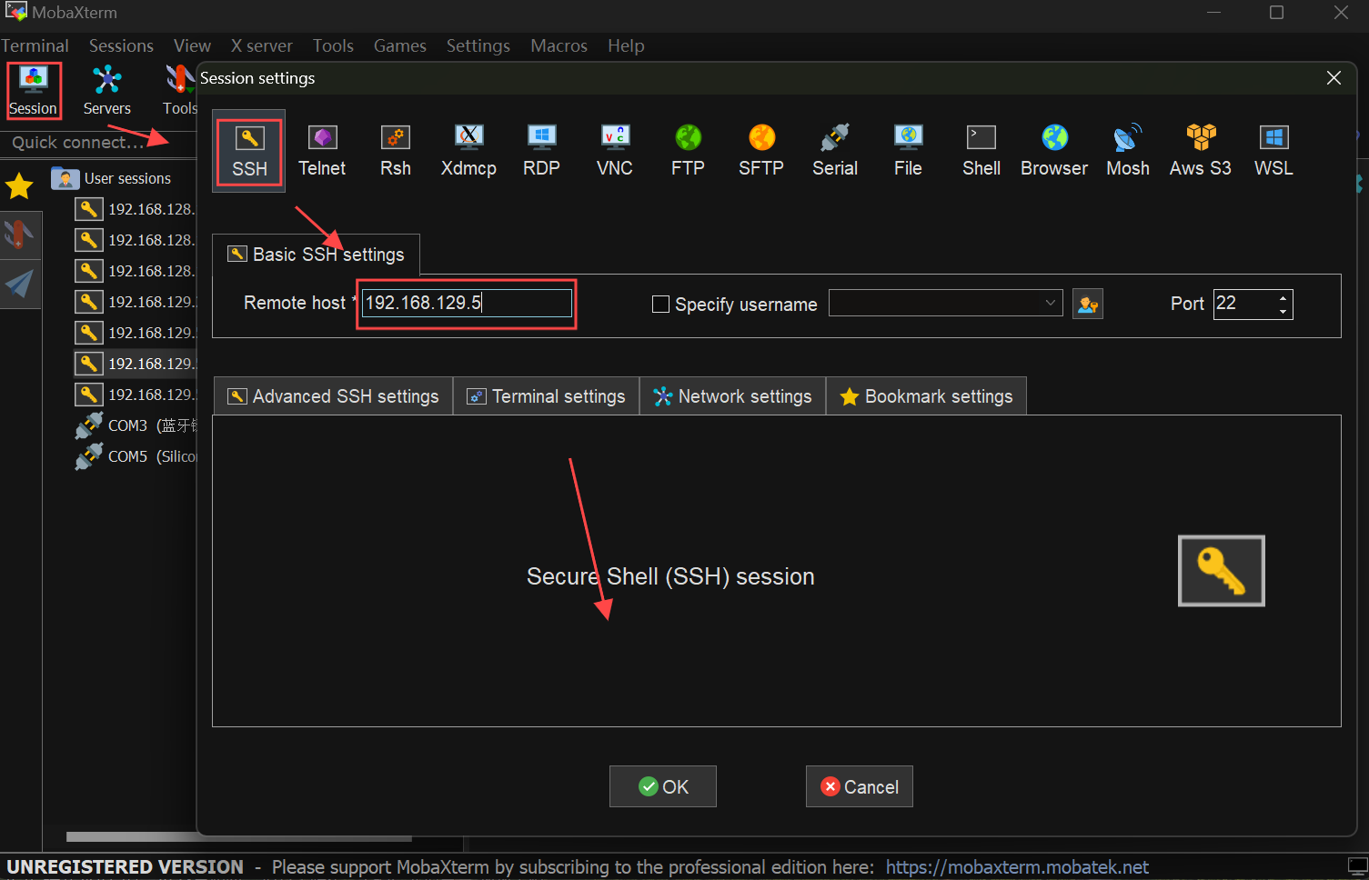This screenshot has width=1369, height=880.
Task: Select the Shell session type
Action: 981,151
